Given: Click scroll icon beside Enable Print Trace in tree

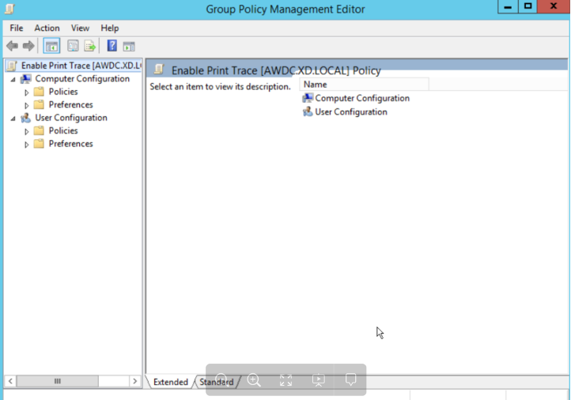Looking at the screenshot, I should [12, 66].
